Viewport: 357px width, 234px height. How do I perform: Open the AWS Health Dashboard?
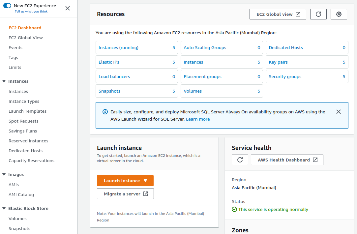coord(287,160)
